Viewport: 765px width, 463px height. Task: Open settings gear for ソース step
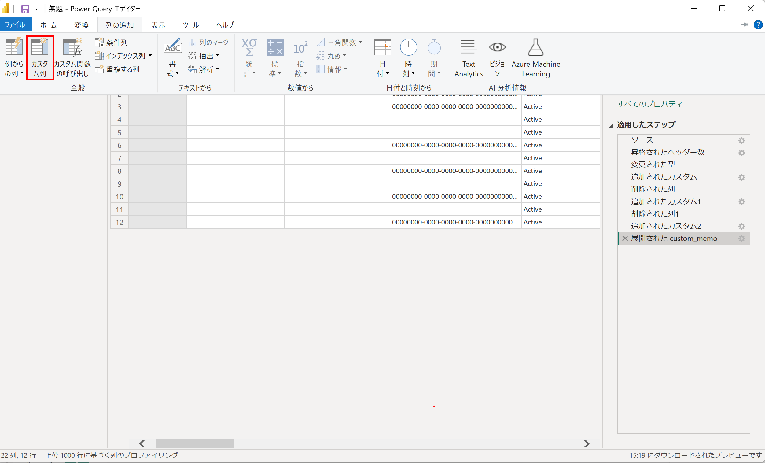(x=741, y=141)
